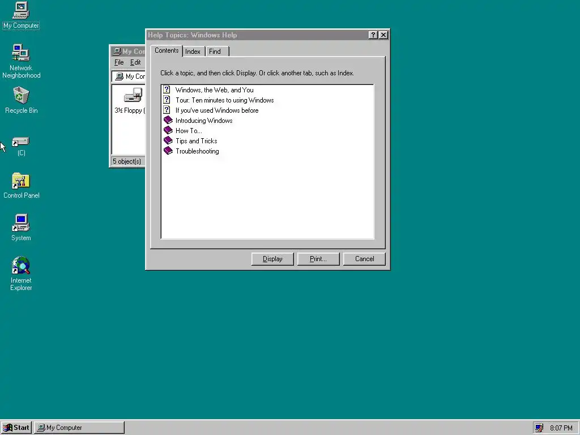Close the Help Topics dialog

click(x=383, y=35)
